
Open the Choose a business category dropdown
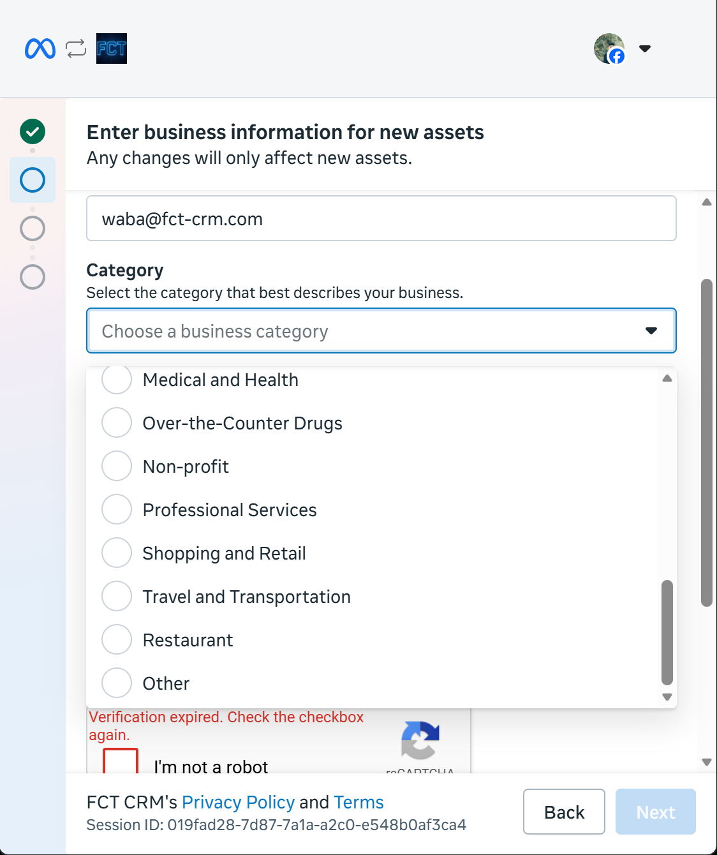click(381, 331)
